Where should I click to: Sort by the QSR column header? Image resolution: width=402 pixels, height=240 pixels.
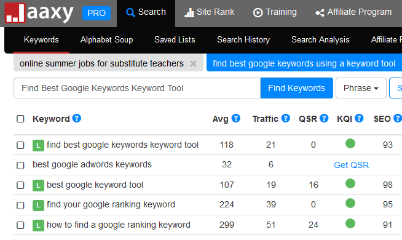click(x=308, y=119)
